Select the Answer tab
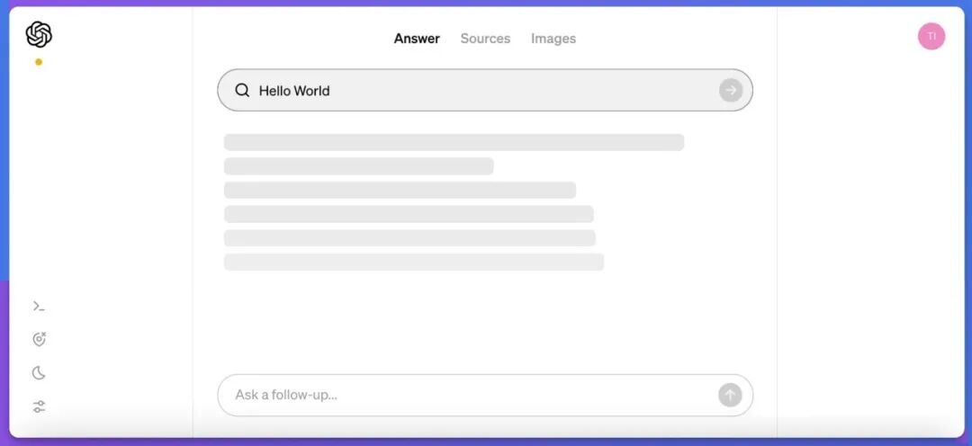972x446 pixels. point(417,39)
